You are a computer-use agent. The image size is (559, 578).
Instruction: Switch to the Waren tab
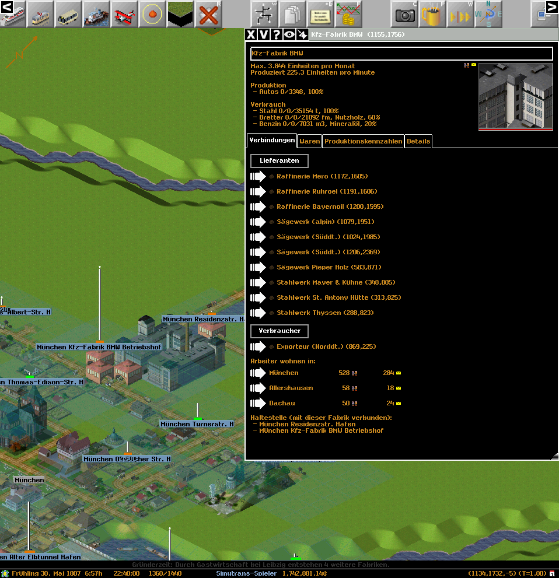point(309,141)
